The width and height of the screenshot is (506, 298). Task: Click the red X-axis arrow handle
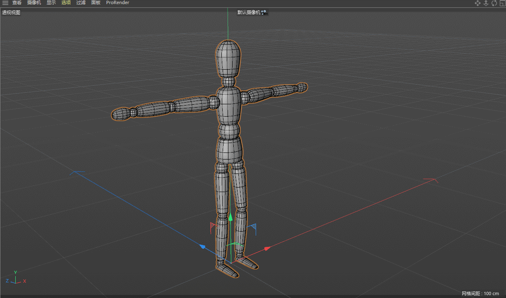pos(267,249)
